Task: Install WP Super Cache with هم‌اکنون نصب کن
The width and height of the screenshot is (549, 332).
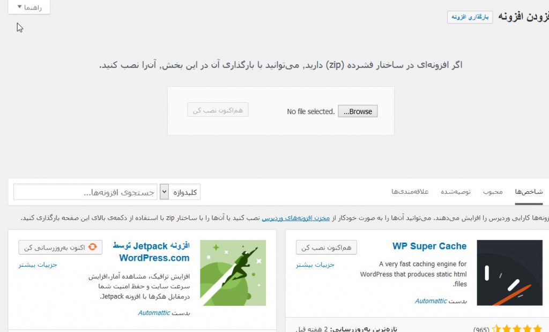Action: [327, 247]
